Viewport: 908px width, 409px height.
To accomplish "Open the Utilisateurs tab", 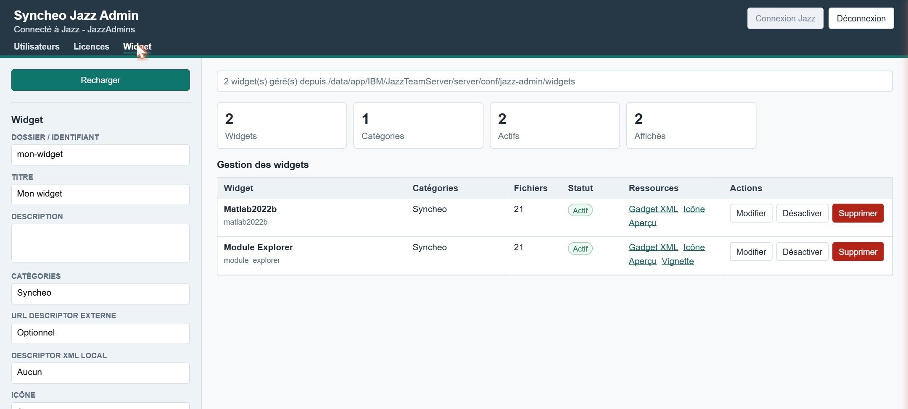I will tap(37, 47).
